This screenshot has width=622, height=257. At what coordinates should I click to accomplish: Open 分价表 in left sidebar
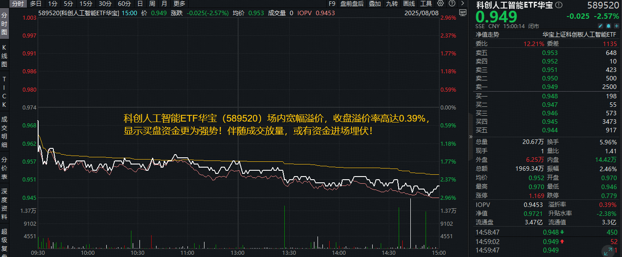point(4,168)
